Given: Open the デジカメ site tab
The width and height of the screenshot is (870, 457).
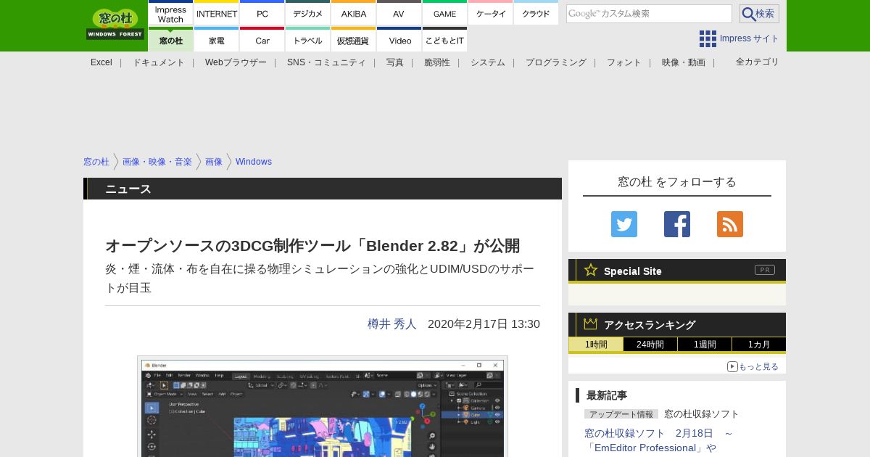Looking at the screenshot, I should [308, 14].
